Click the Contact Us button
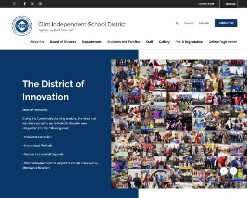 [226, 23]
